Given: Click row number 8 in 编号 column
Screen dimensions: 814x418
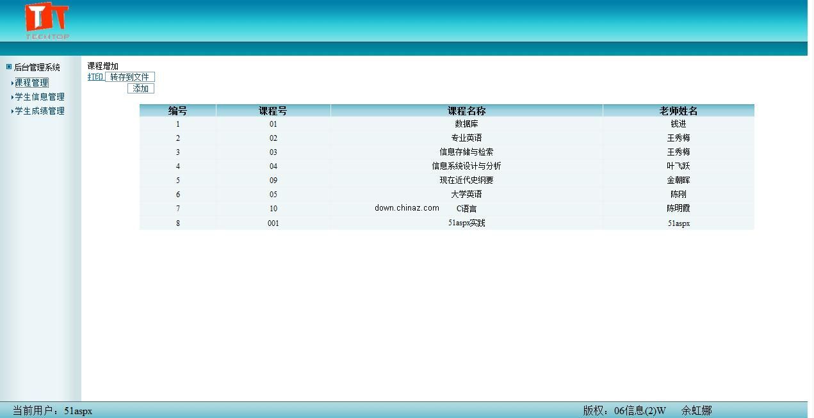Looking at the screenshot, I should [x=178, y=223].
